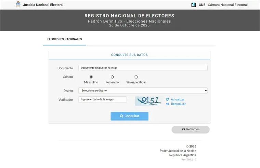Screen dimensions: 260x168
Task: Open the Reclamos button
Action: tap(191, 129)
